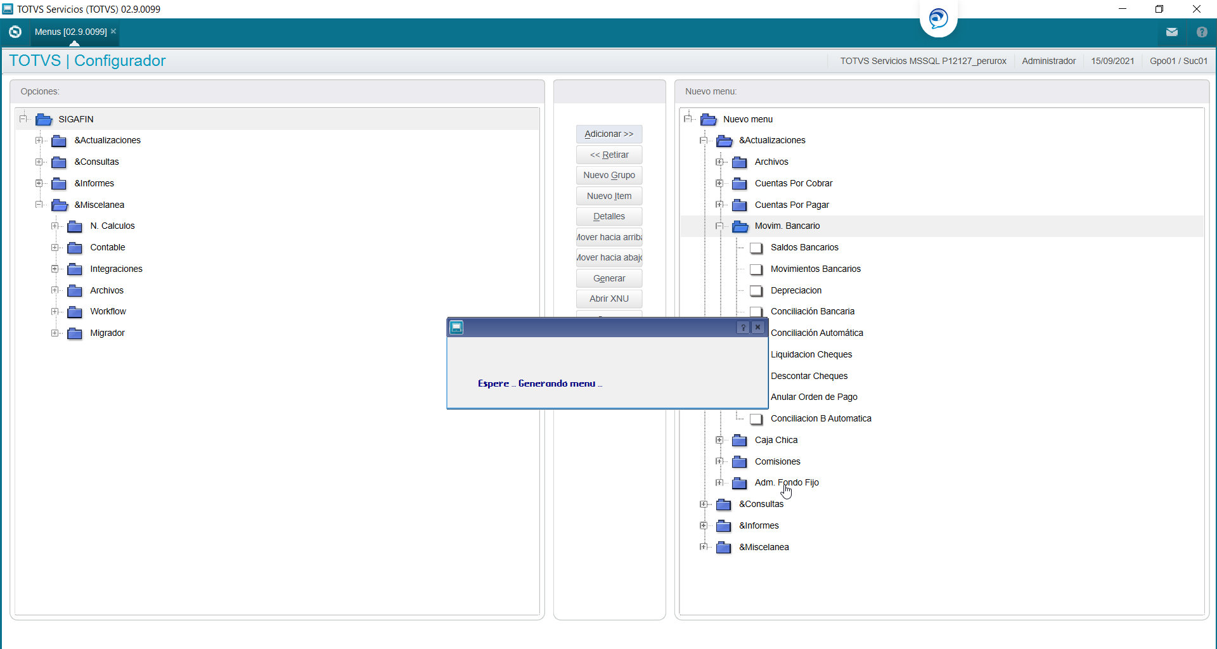This screenshot has width=1217, height=649.
Task: Click the 'Administrador' user label in header
Action: 1049,61
